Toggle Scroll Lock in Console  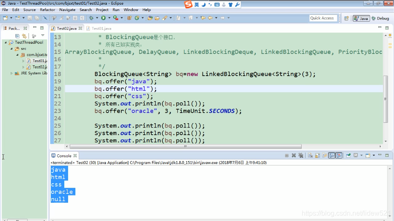click(x=317, y=156)
